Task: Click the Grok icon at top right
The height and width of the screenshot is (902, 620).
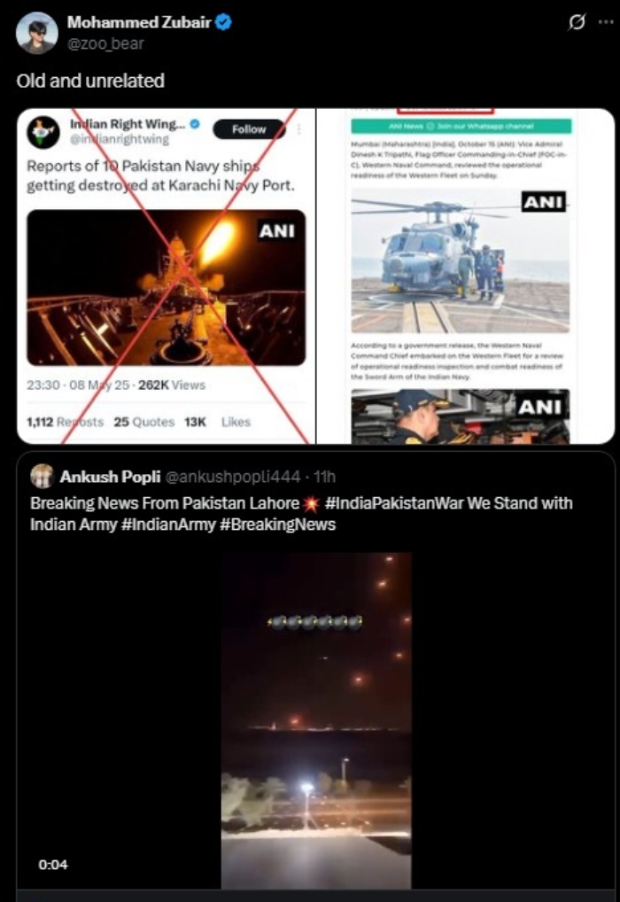Action: pyautogui.click(x=577, y=22)
